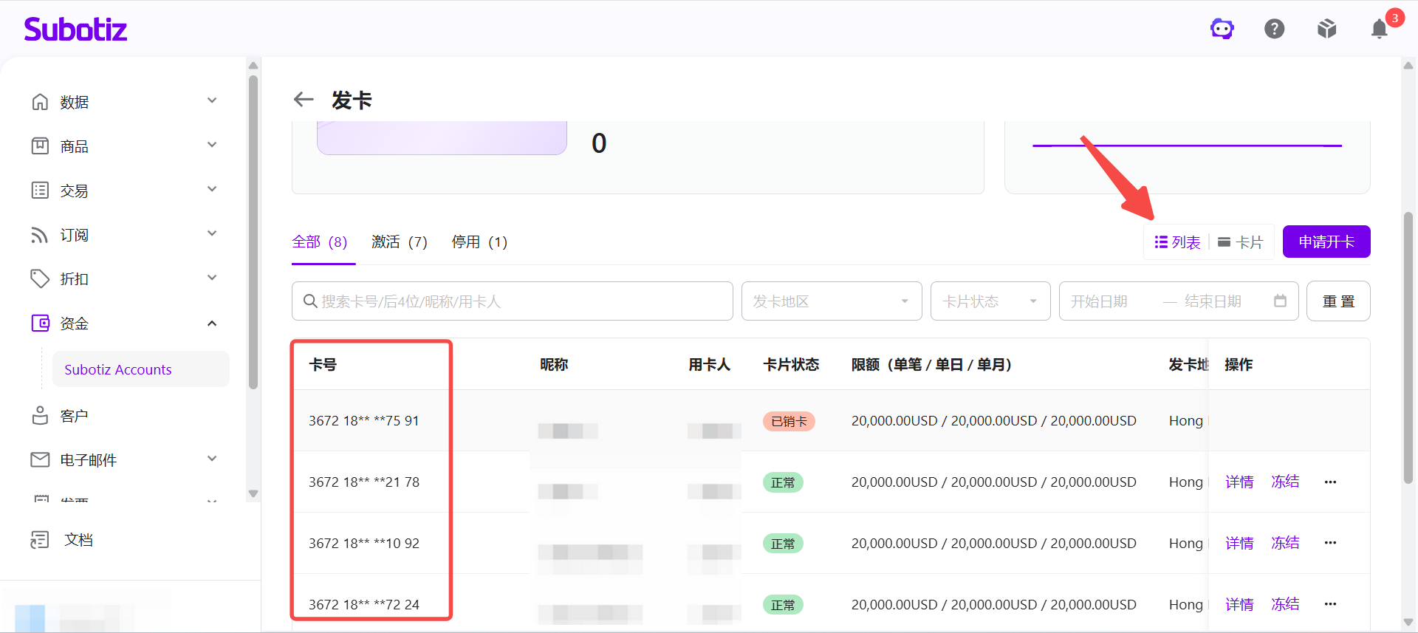This screenshot has height=633, width=1418.
Task: Open the 卡片状态 dropdown
Action: click(990, 301)
